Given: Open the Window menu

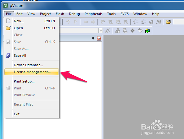Looking at the screenshot, I should [x=140, y=14].
